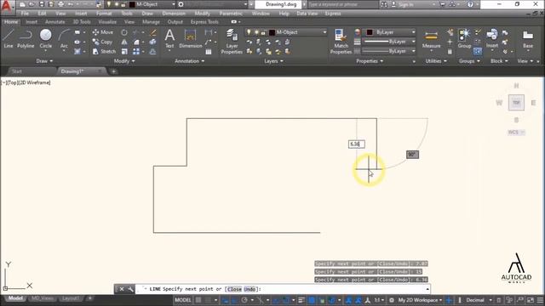Click the Plot (print) icon in quick access toolbar
Image resolution: width=545 pixels, height=306 pixels.
click(x=60, y=4)
